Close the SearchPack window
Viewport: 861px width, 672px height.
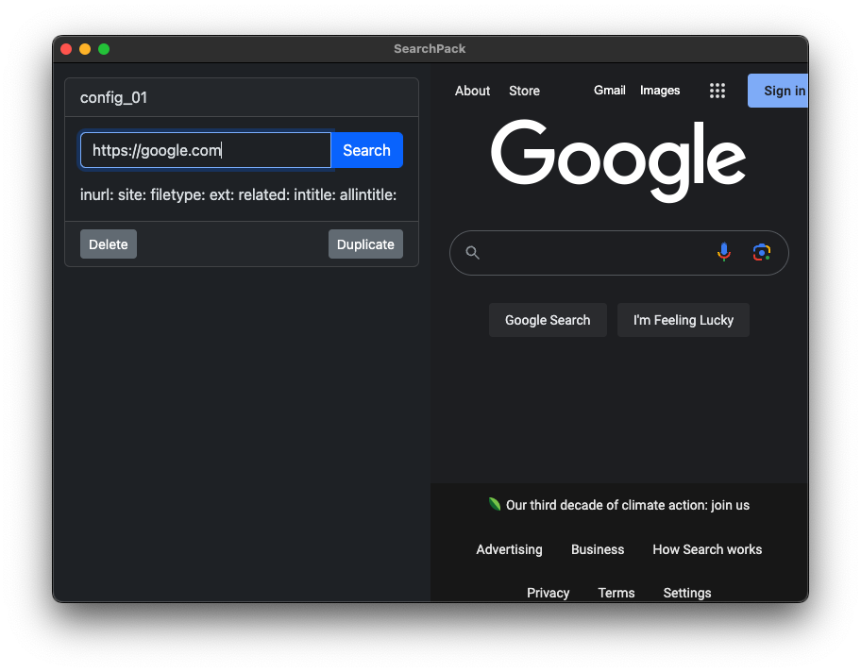(x=66, y=49)
